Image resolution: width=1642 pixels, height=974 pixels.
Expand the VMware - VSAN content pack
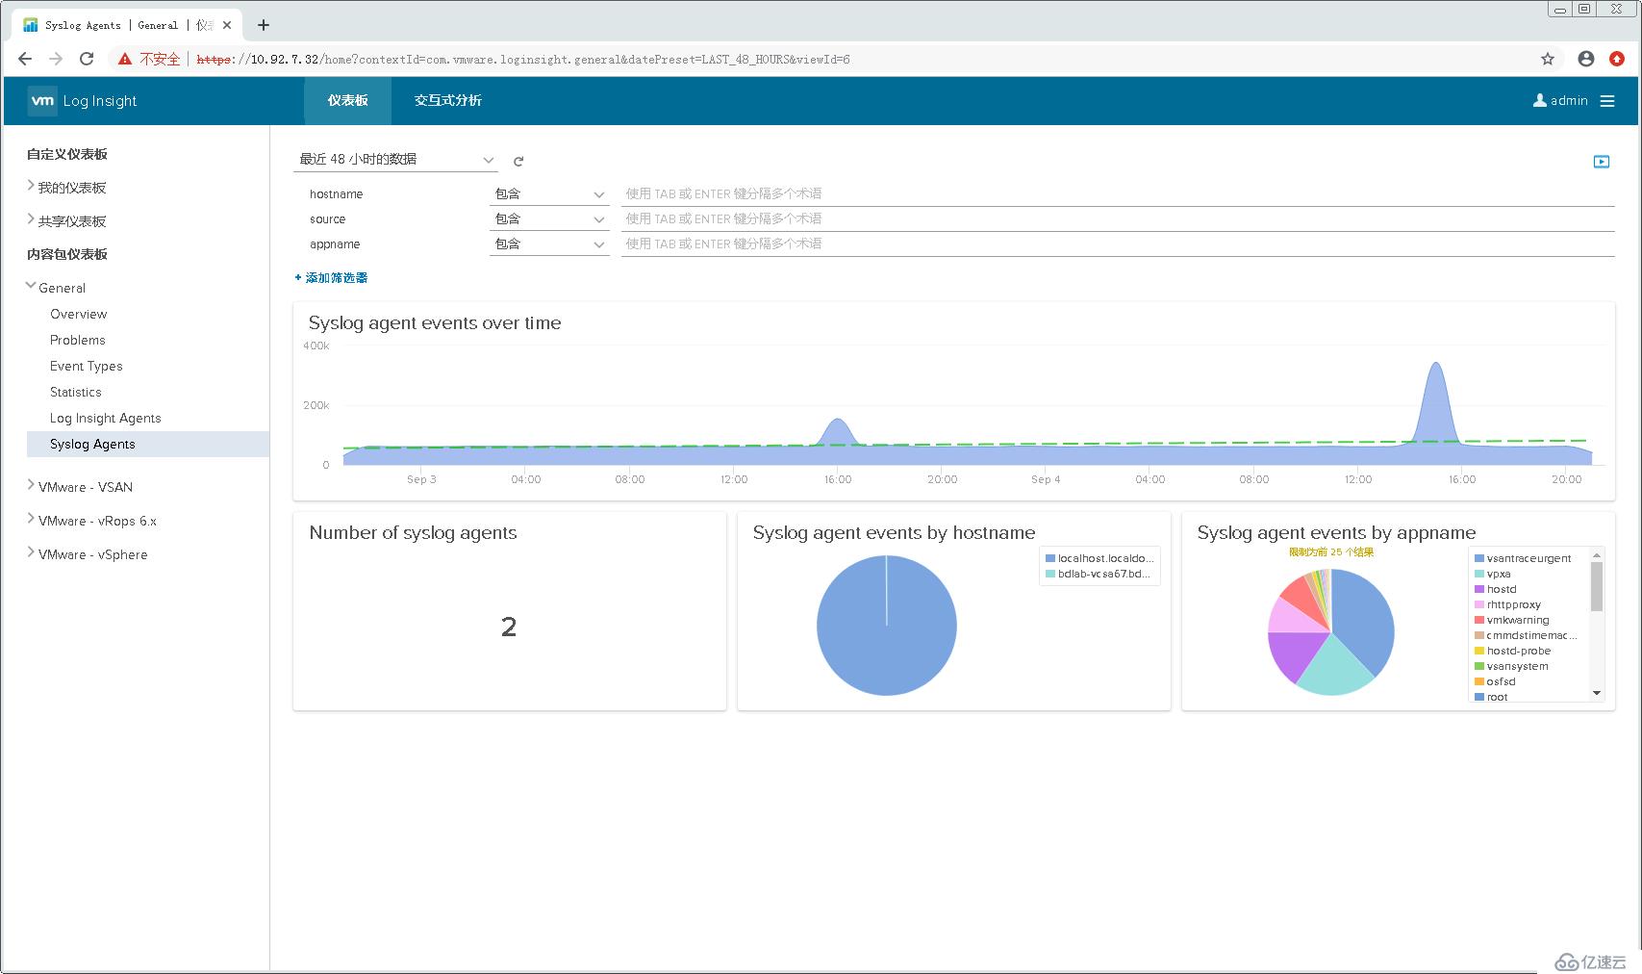31,485
